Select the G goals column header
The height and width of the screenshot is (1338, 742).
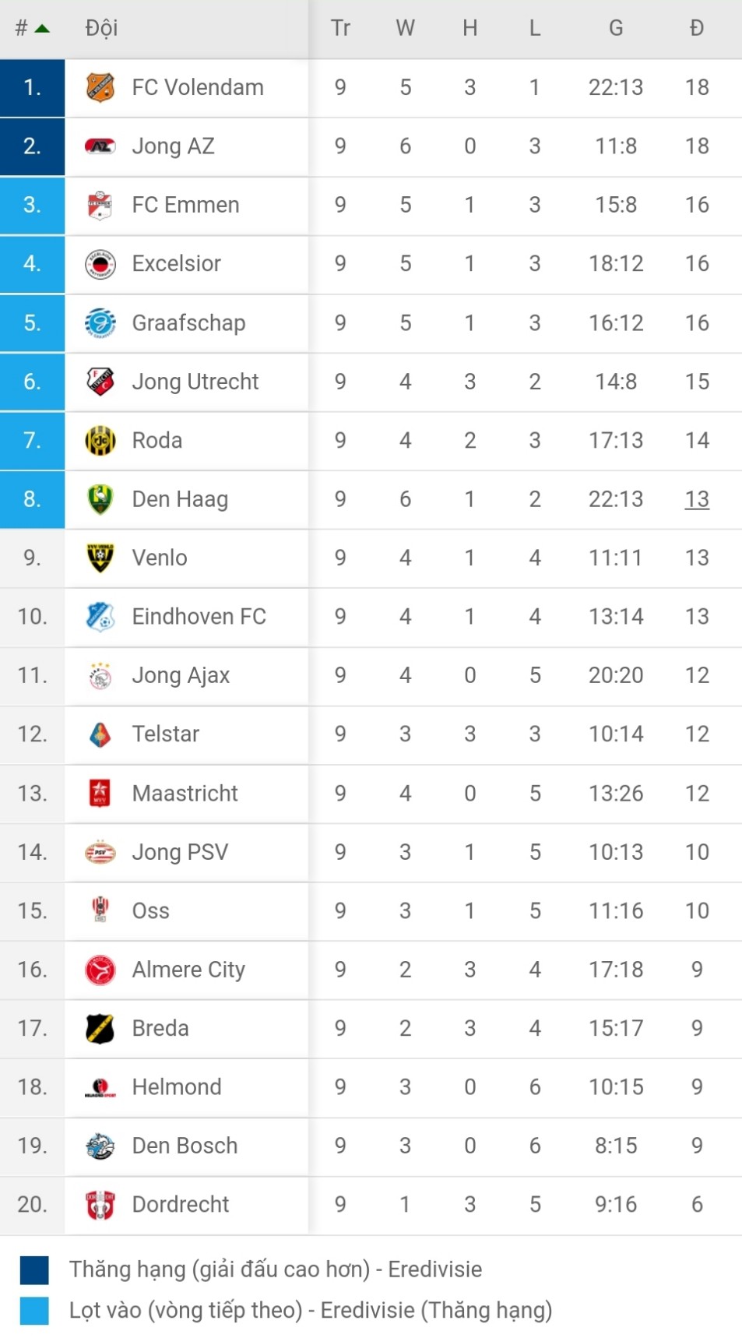pos(616,29)
